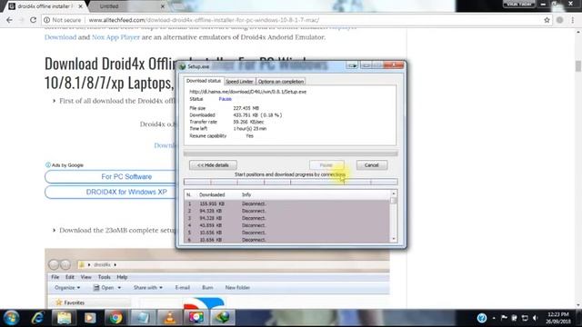Open the Not secure site info icon
Viewport: 582px width, 327px height.
coord(47,20)
